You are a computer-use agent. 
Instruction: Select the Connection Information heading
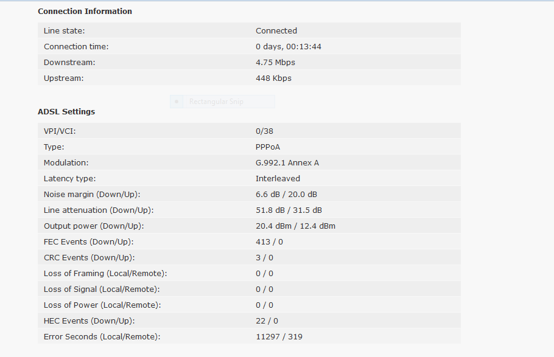[x=85, y=12]
